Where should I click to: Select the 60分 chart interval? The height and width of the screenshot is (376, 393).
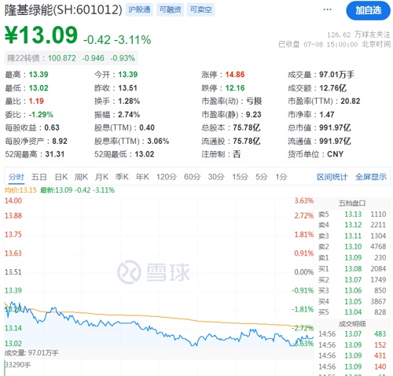[x=192, y=177]
